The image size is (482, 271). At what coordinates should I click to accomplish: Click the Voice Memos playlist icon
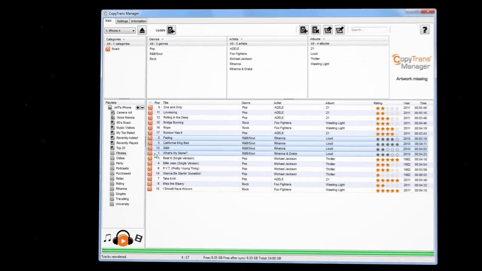tap(113, 117)
